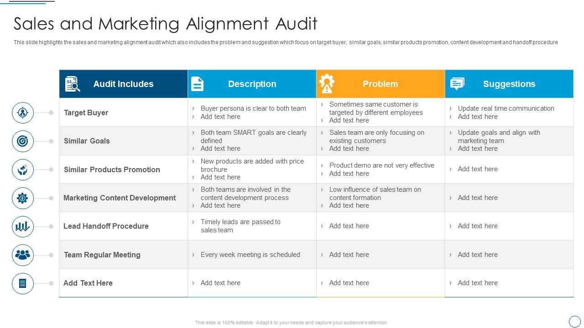Click 'Product demo are not very effective'

[382, 165]
